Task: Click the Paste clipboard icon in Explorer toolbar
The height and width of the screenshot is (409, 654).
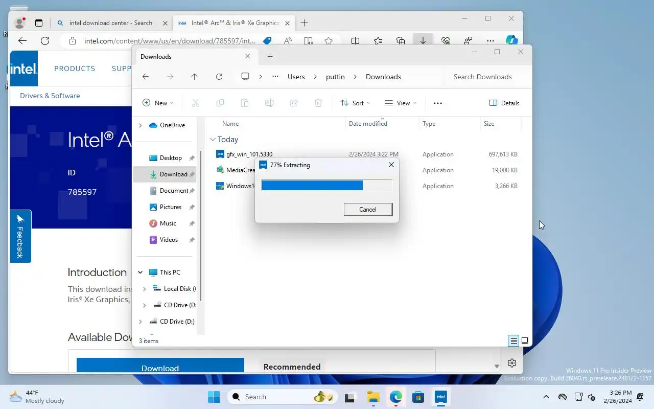Action: [245, 103]
